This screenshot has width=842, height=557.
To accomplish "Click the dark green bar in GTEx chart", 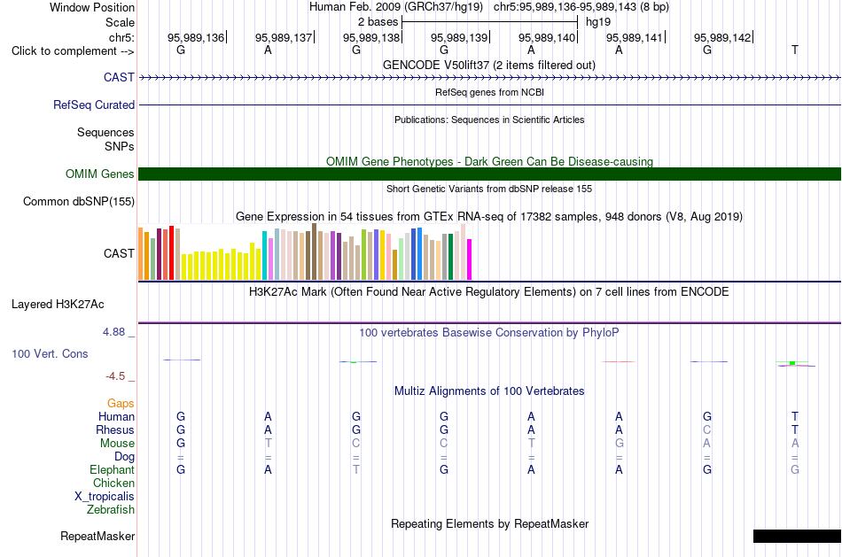I will coord(450,257).
